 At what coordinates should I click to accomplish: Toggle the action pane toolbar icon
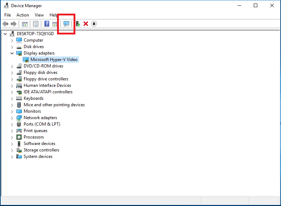(x=55, y=24)
